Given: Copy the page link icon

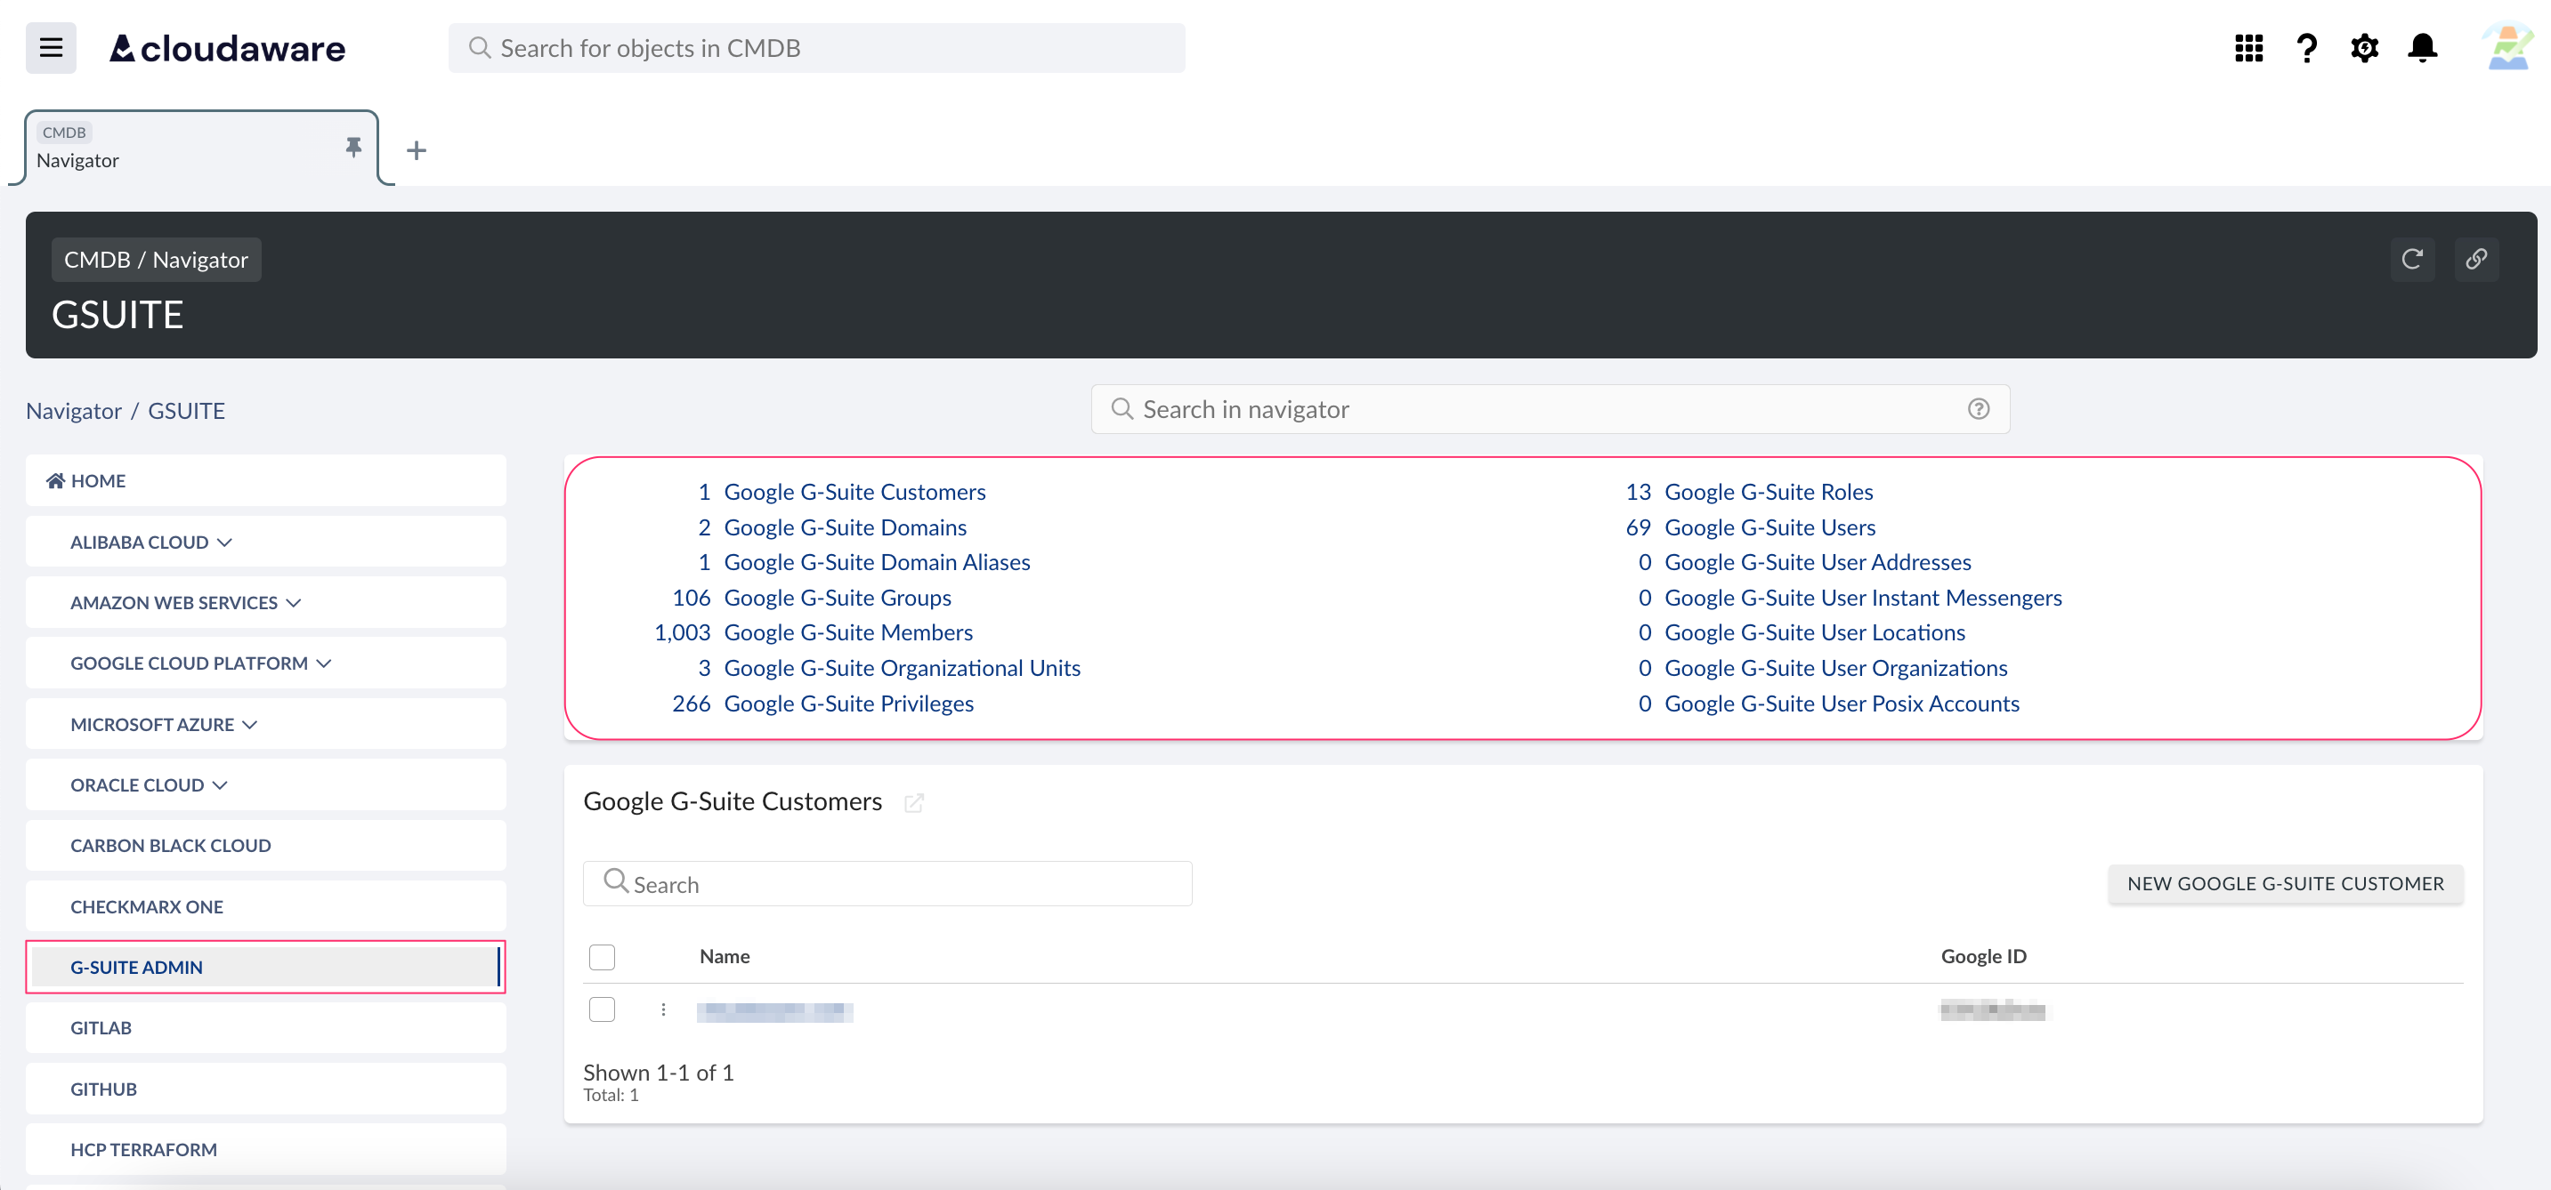Looking at the screenshot, I should [2475, 259].
